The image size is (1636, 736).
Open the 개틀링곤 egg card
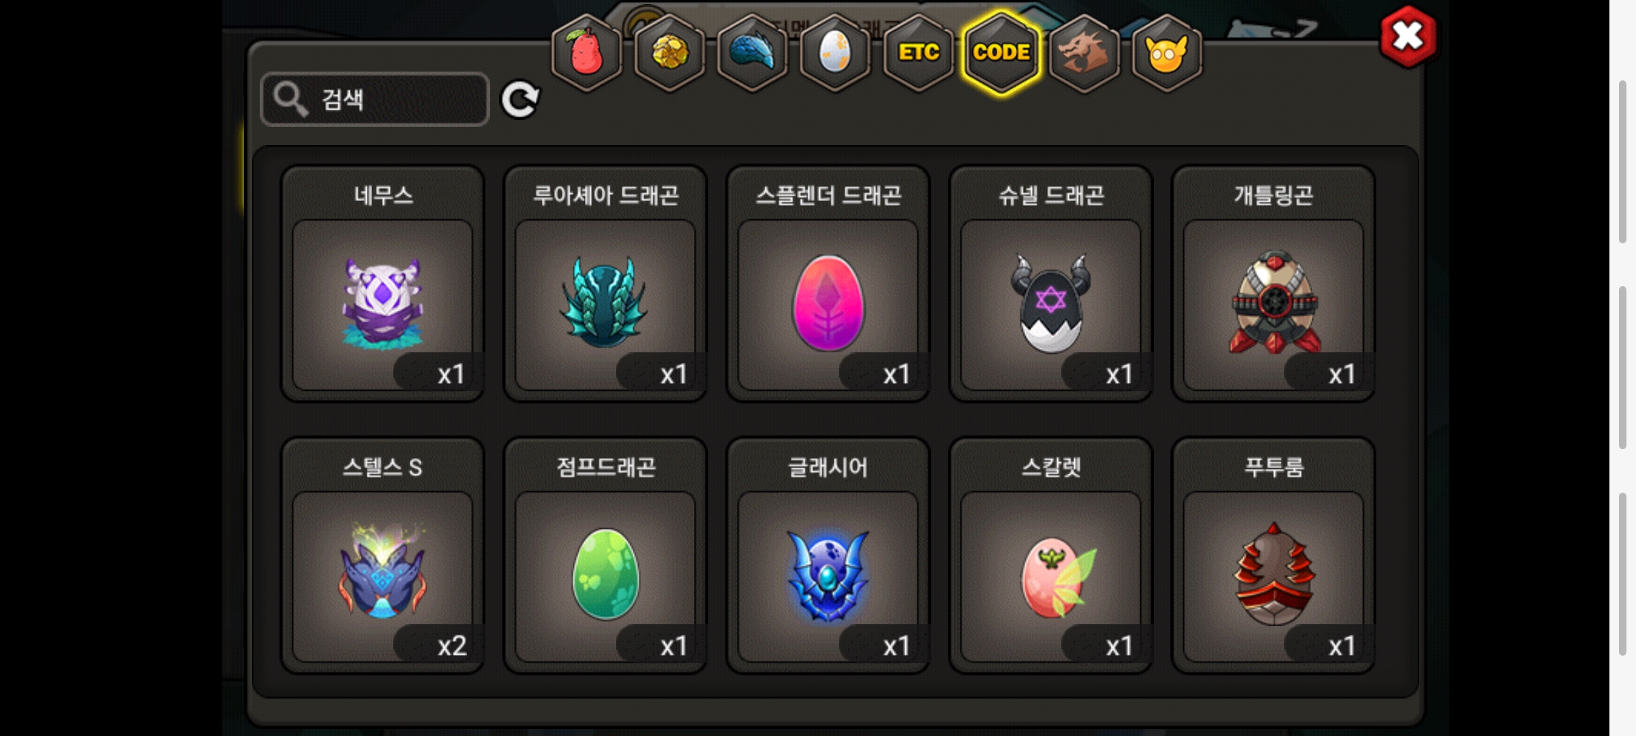(1273, 283)
